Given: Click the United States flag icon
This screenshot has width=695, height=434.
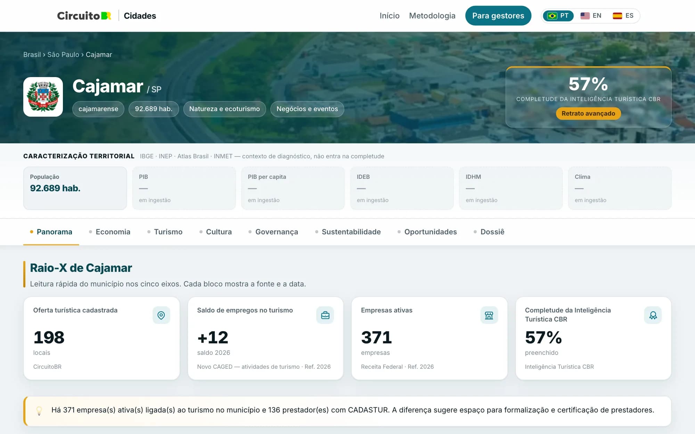Looking at the screenshot, I should 585,16.
